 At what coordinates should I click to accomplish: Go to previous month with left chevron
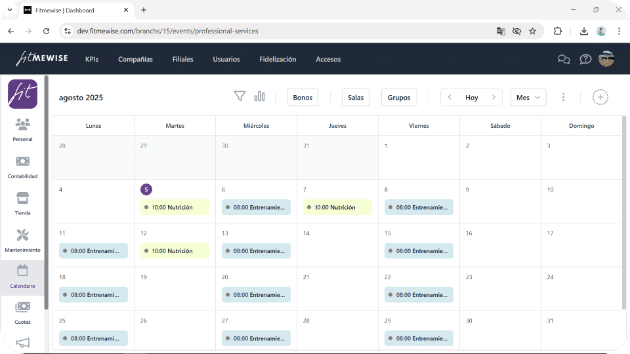coord(450,97)
